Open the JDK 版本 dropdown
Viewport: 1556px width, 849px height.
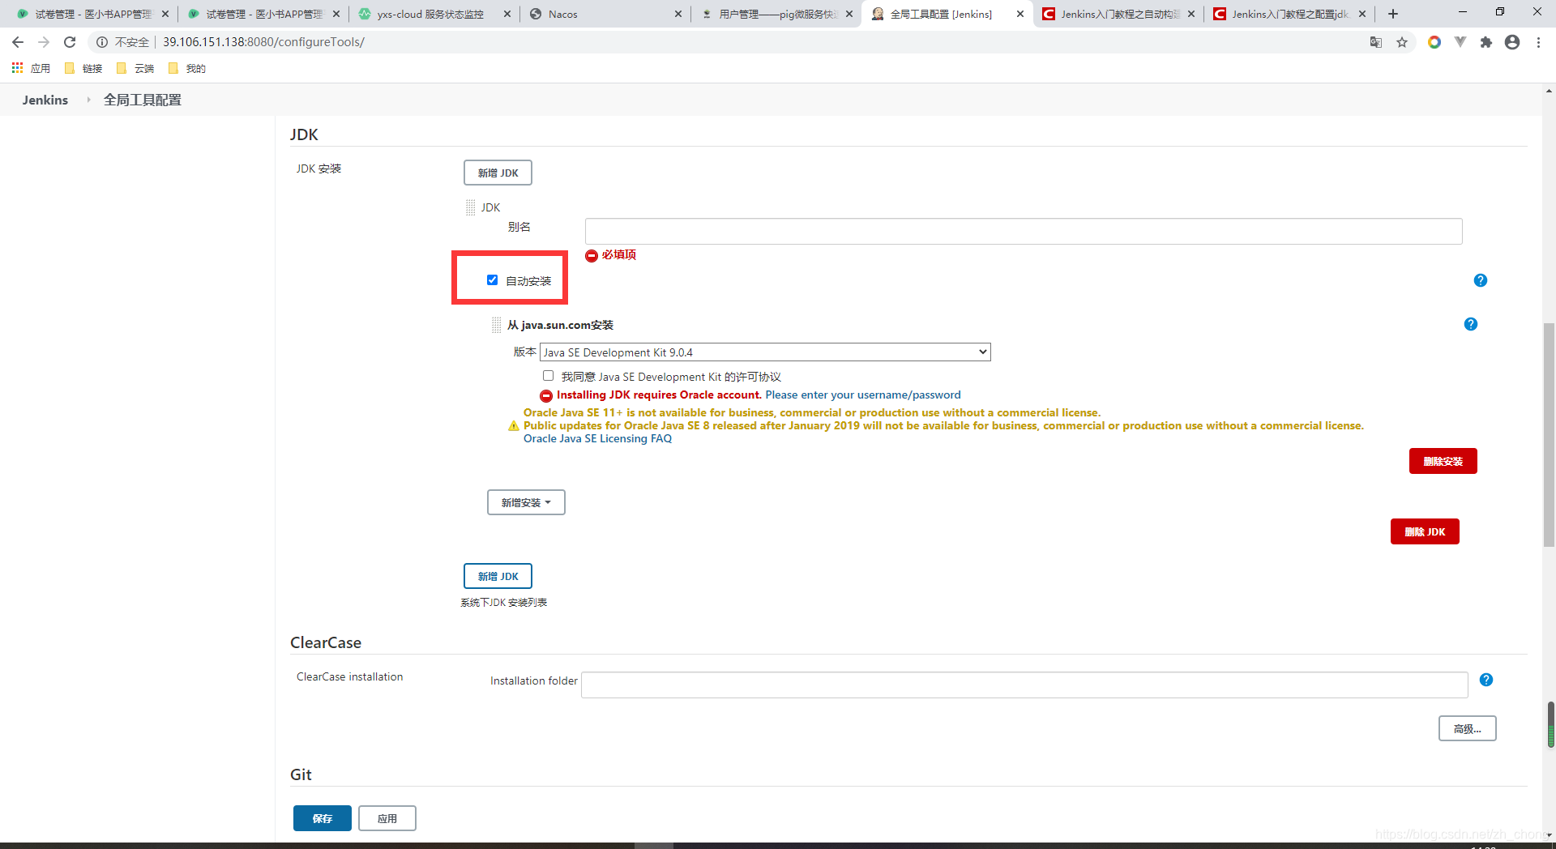coord(765,352)
